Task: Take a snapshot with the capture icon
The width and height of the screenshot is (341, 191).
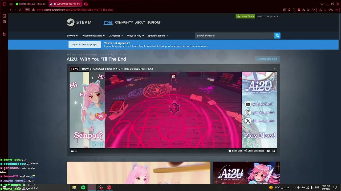Action: (x=294, y=10)
